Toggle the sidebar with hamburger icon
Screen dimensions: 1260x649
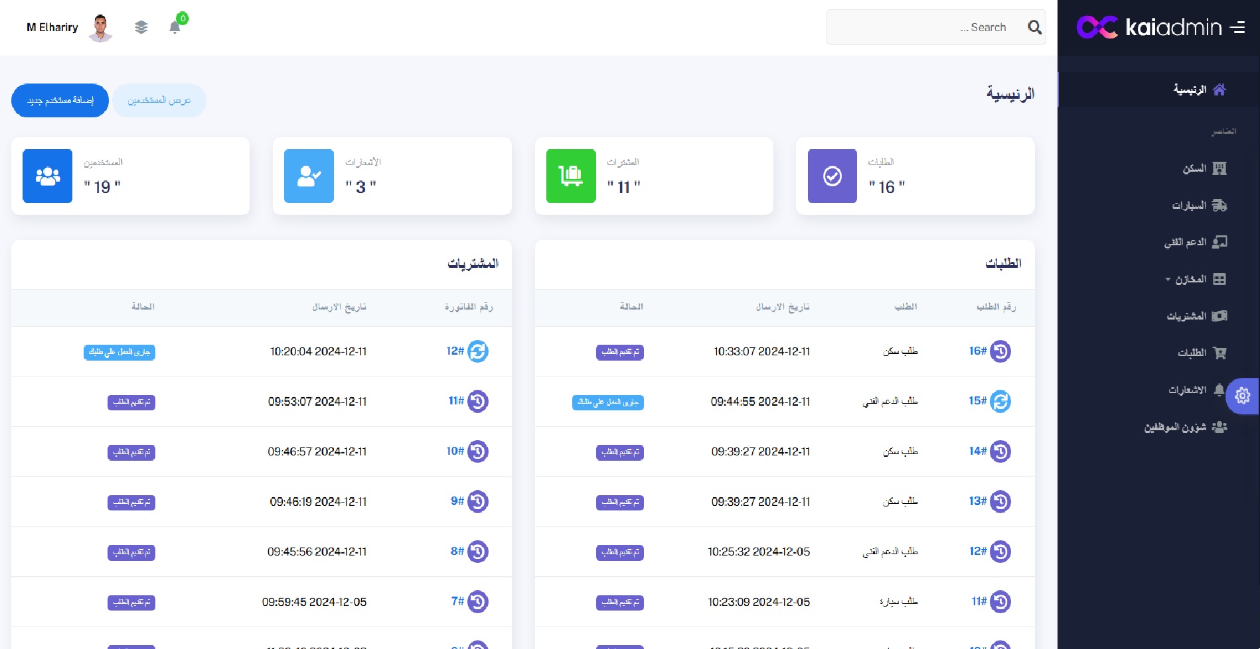click(x=1237, y=27)
